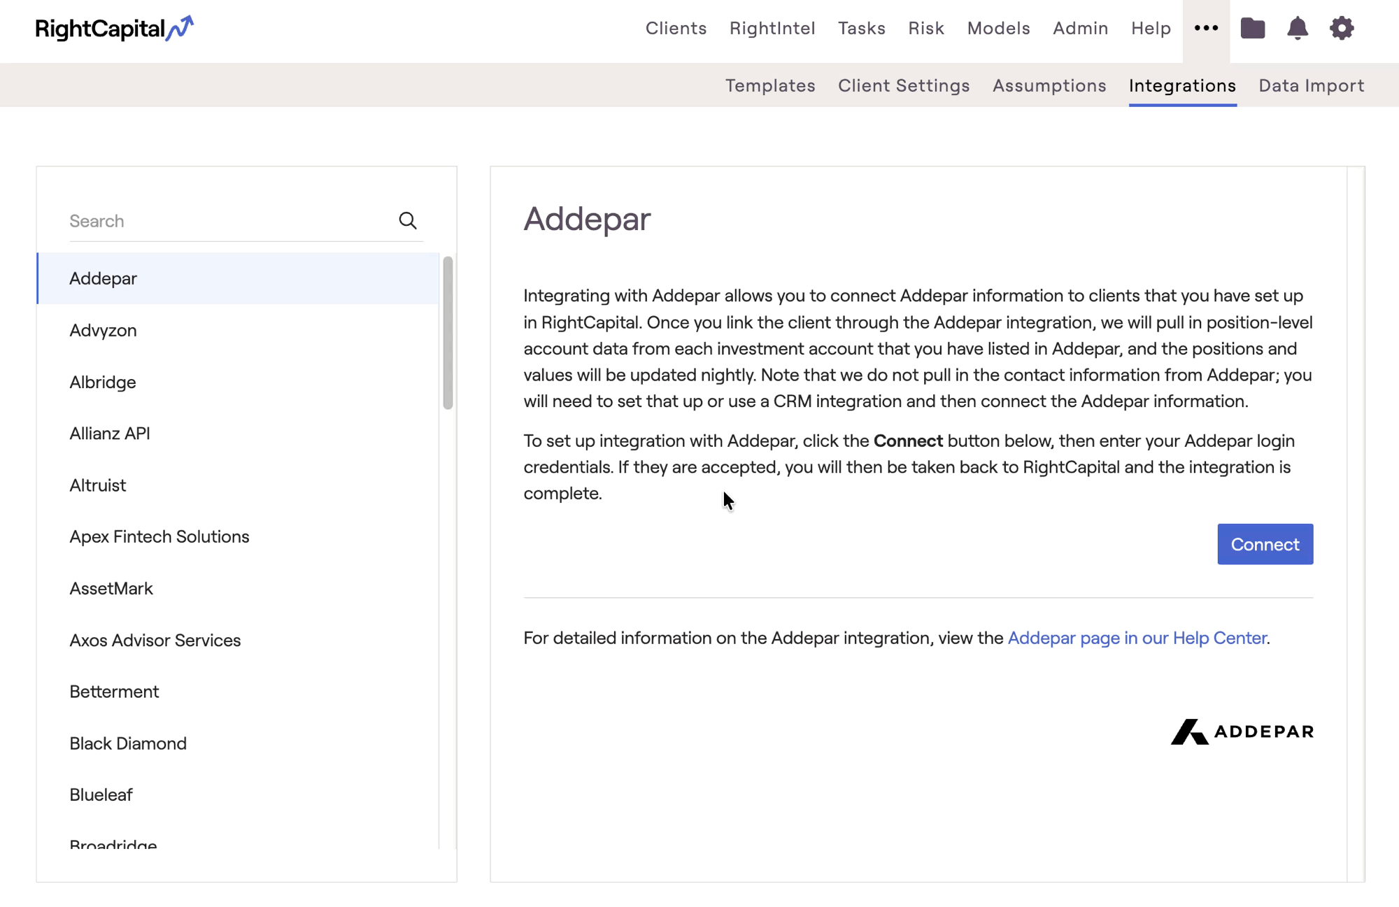Viewport: 1399px width, 907px height.
Task: Choose Apex Fintech Solutions integration
Action: click(159, 536)
